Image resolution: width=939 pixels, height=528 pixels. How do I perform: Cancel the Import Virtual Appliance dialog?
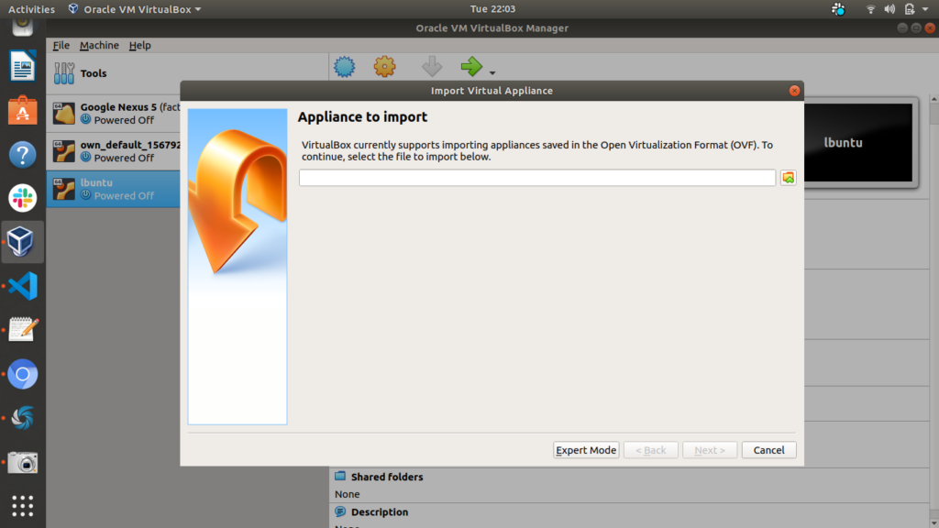[769, 449]
